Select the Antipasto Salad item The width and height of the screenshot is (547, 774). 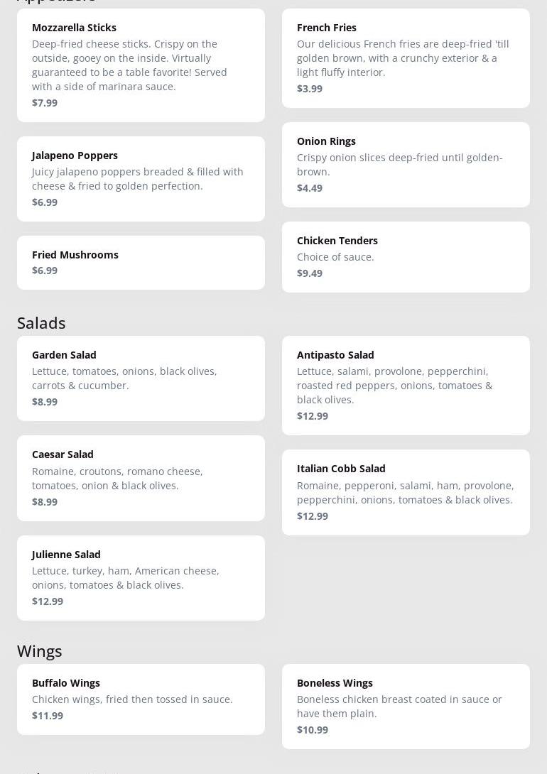tap(406, 385)
